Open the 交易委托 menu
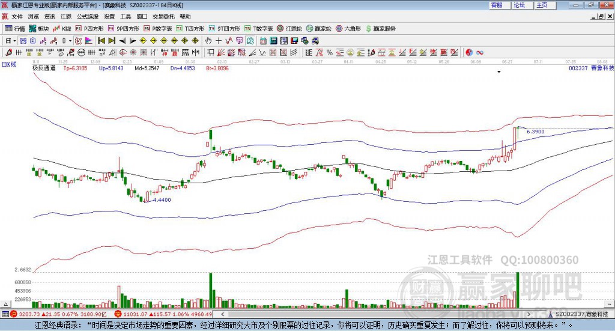615x331 pixels. point(163,16)
